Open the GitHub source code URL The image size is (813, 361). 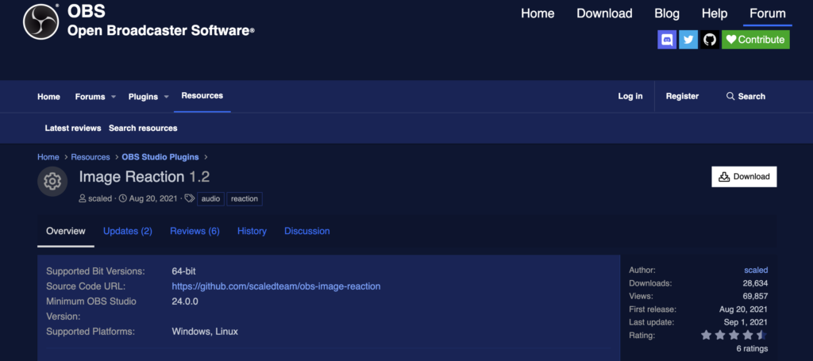(276, 286)
